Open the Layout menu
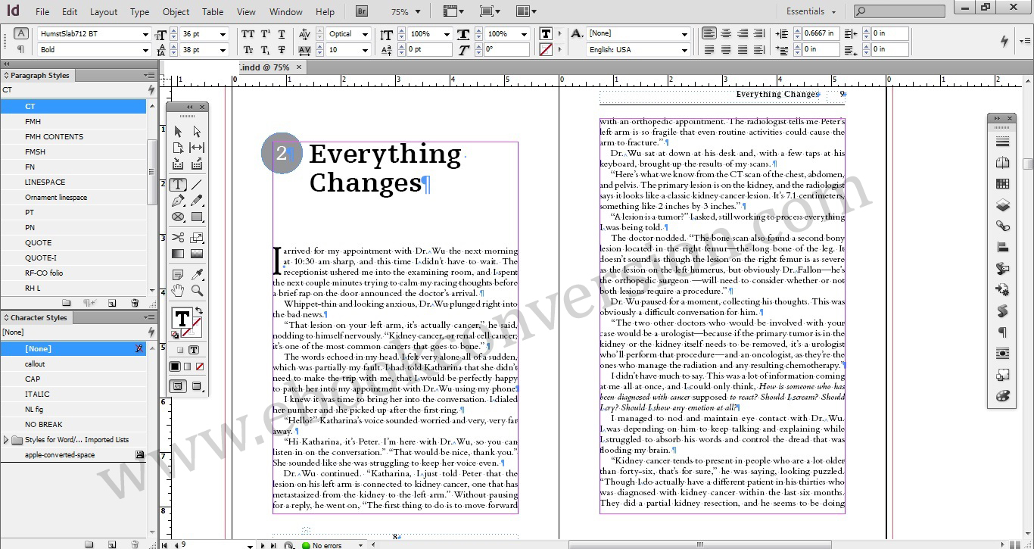 coord(104,12)
